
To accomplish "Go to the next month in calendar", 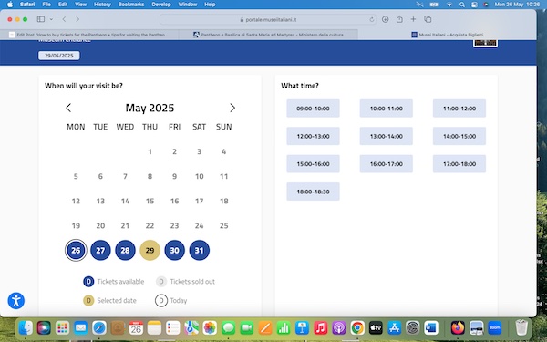I will [232, 108].
